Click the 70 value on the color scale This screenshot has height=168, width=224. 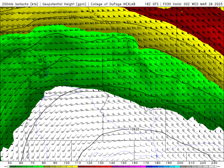(32, 163)
